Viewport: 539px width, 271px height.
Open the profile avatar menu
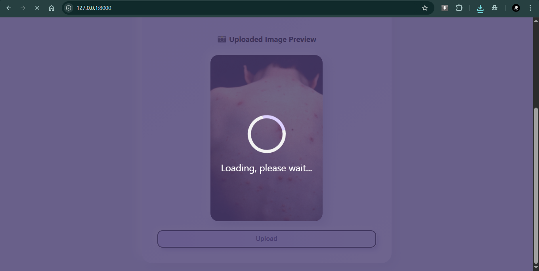[516, 8]
